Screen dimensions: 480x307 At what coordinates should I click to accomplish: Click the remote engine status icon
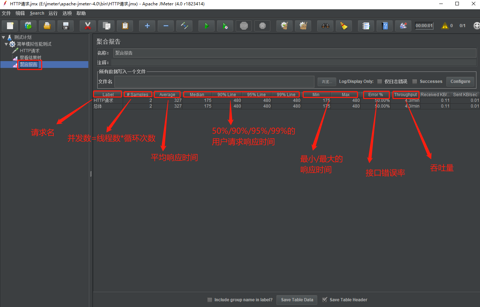click(476, 26)
